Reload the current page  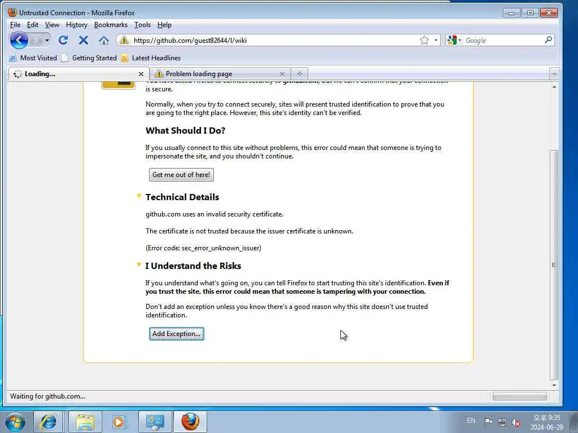[63, 40]
